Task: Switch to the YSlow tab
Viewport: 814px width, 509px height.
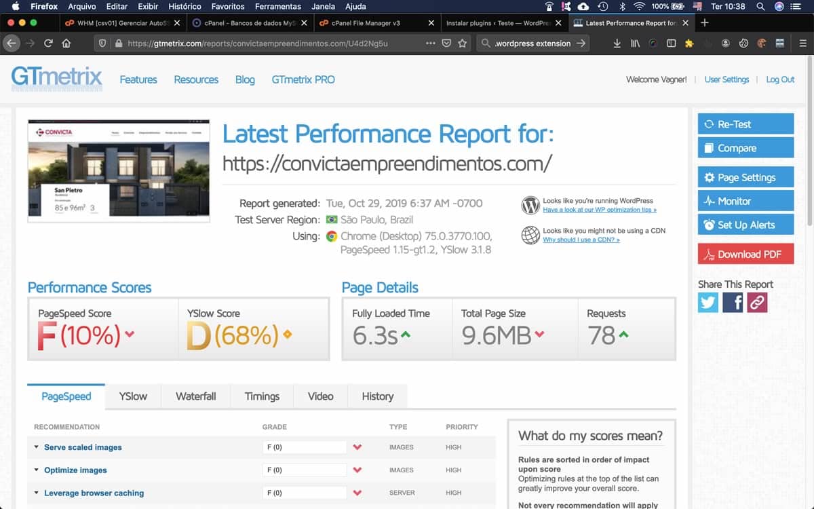Action: 133,396
